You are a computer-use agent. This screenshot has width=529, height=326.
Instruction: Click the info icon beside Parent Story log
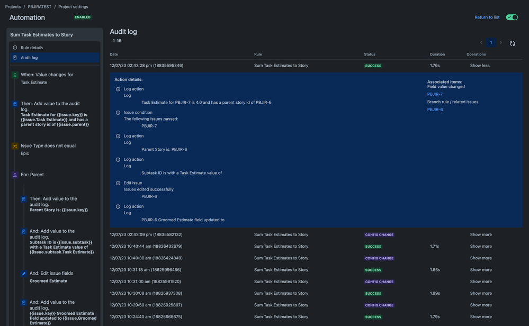118,136
